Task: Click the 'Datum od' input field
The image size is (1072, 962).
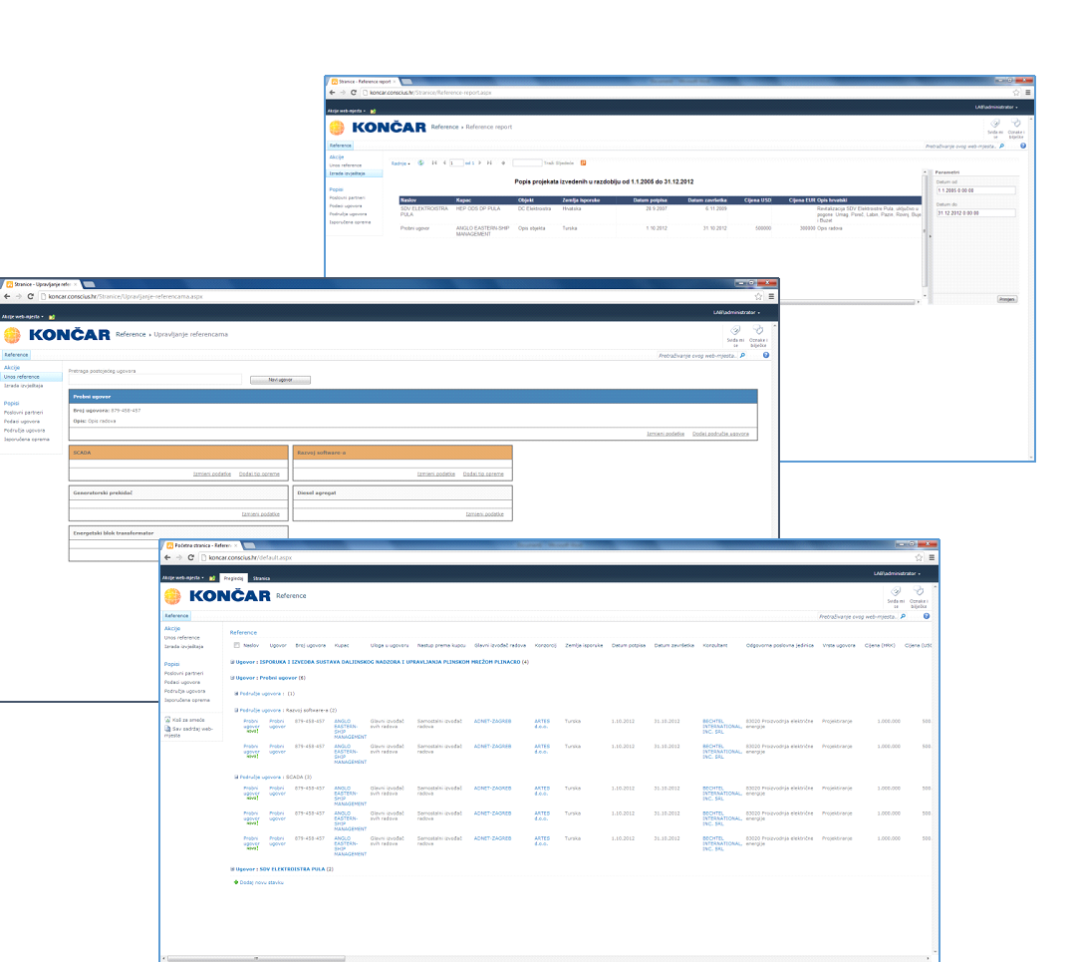Action: point(974,190)
